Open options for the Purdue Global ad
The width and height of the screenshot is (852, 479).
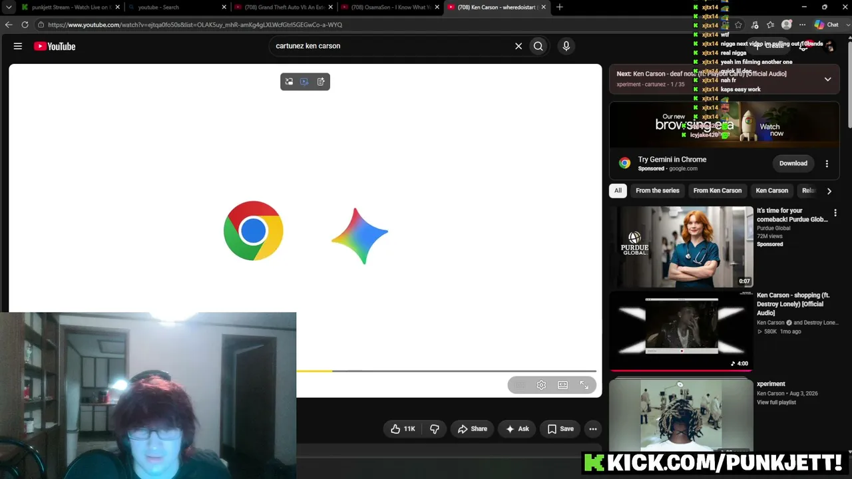835,213
